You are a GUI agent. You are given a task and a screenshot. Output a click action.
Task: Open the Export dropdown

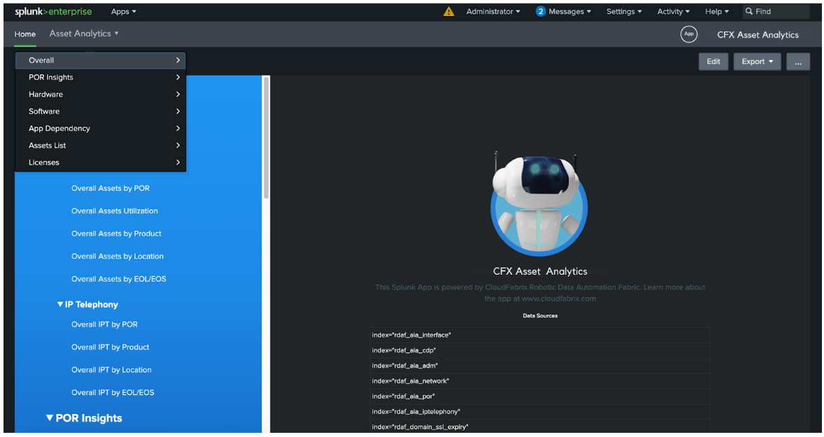pos(757,62)
